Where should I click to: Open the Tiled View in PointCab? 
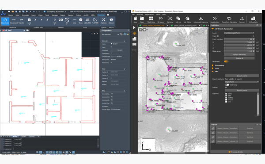(151, 20)
